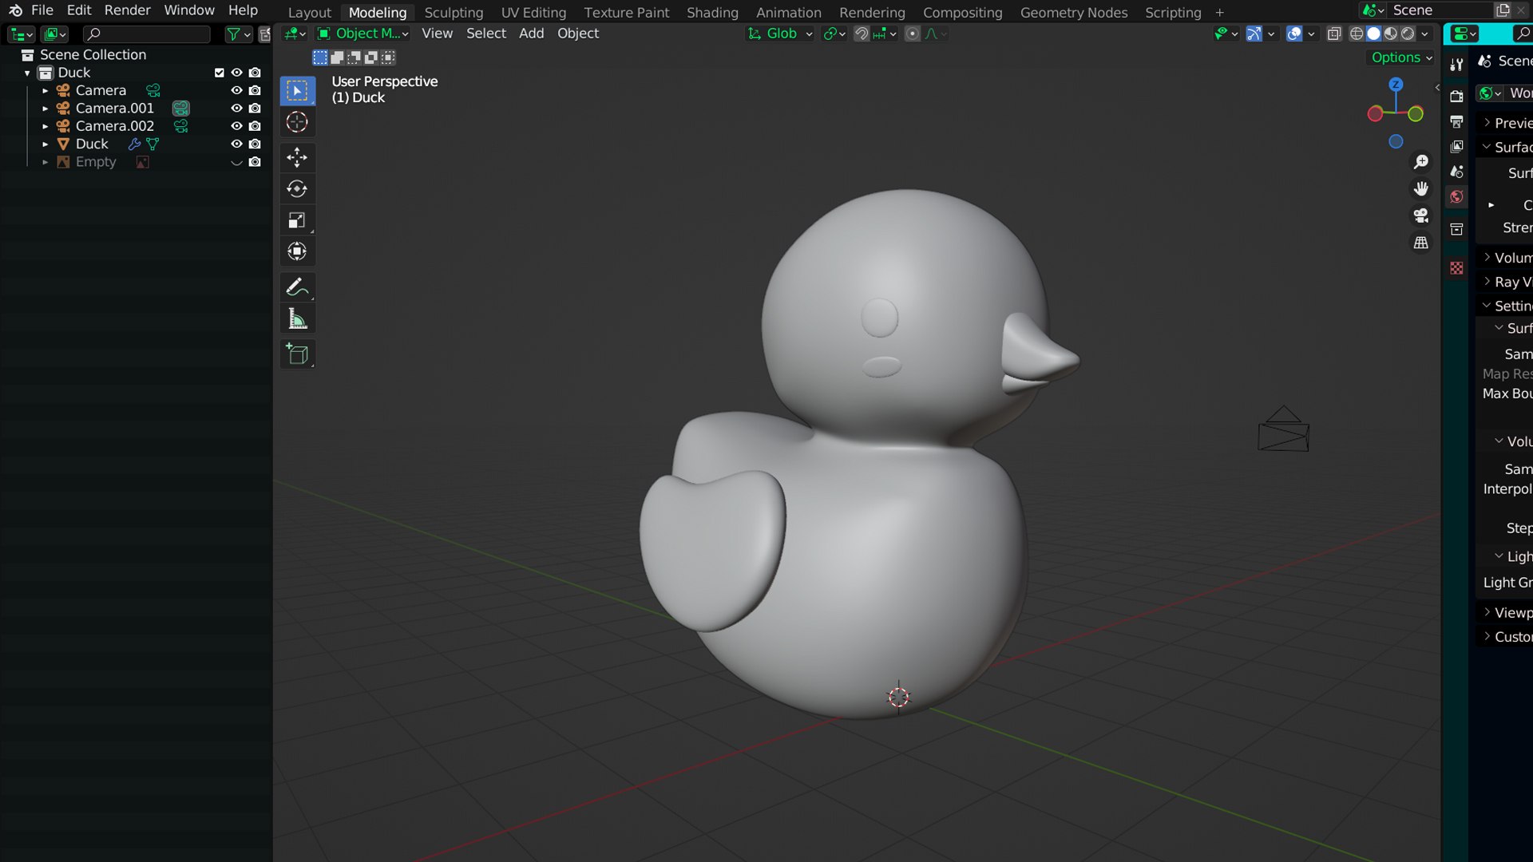Image resolution: width=1533 pixels, height=862 pixels.
Task: Open the outliner filter dropdown
Action: click(x=238, y=34)
